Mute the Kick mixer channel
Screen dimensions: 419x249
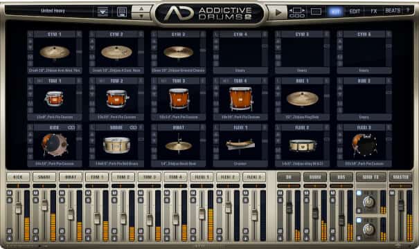click(10, 193)
